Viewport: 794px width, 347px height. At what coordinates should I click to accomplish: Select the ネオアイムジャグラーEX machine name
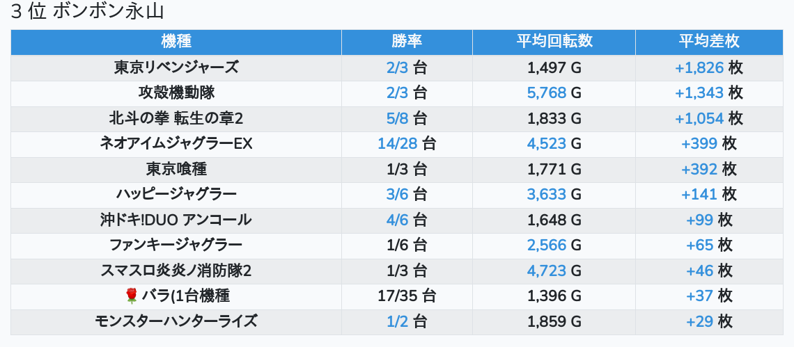tap(176, 144)
